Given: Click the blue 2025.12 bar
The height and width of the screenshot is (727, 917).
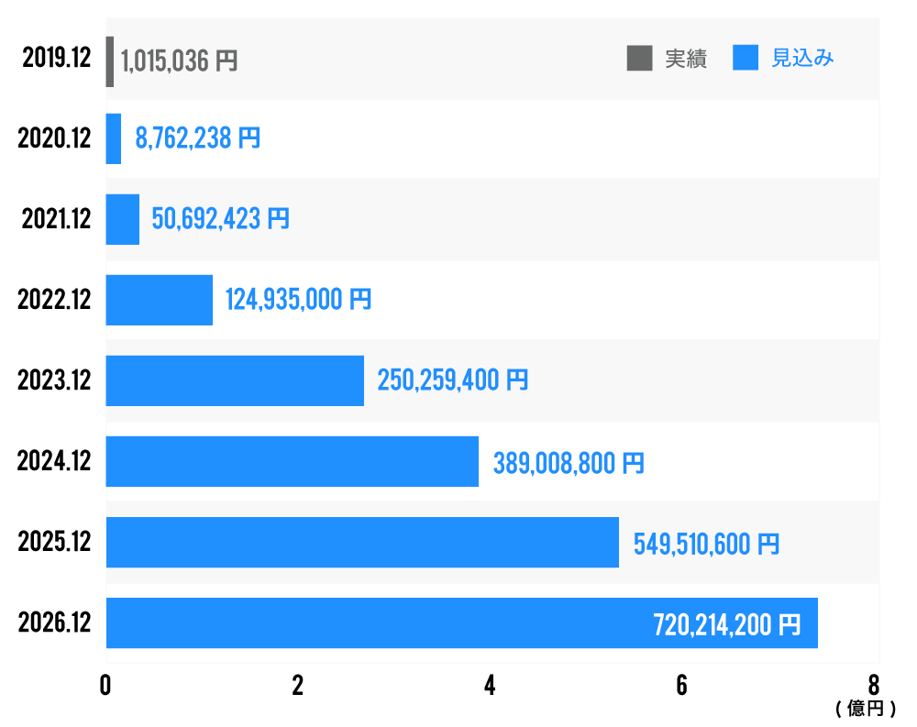Looking at the screenshot, I should (x=362, y=542).
